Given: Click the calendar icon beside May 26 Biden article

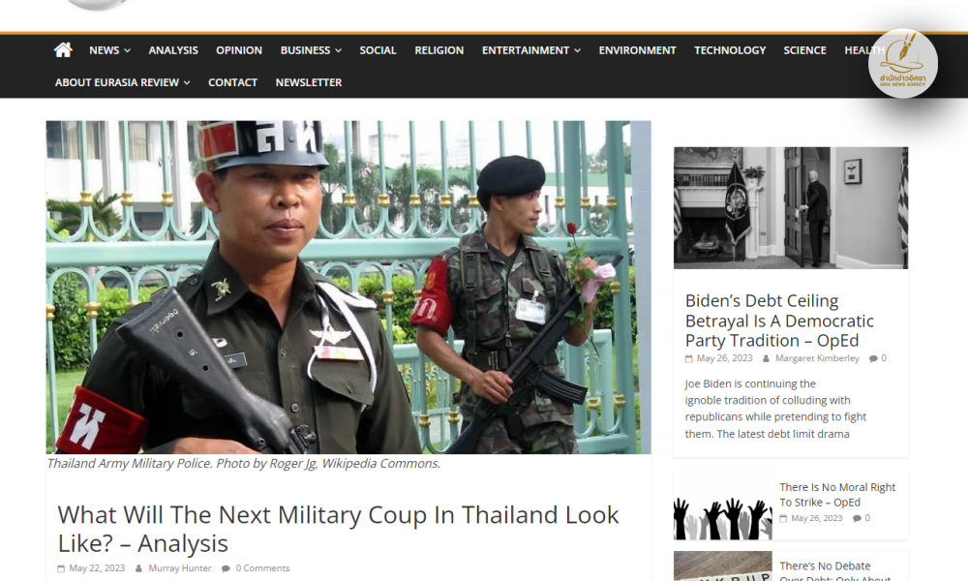Looking at the screenshot, I should point(689,358).
